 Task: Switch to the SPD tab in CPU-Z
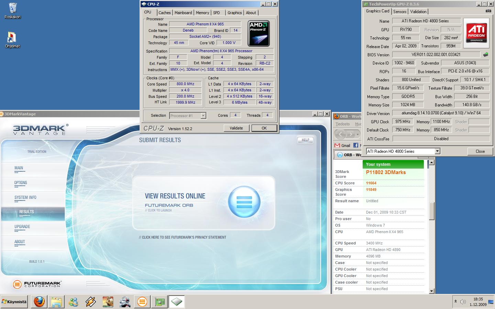217,13
